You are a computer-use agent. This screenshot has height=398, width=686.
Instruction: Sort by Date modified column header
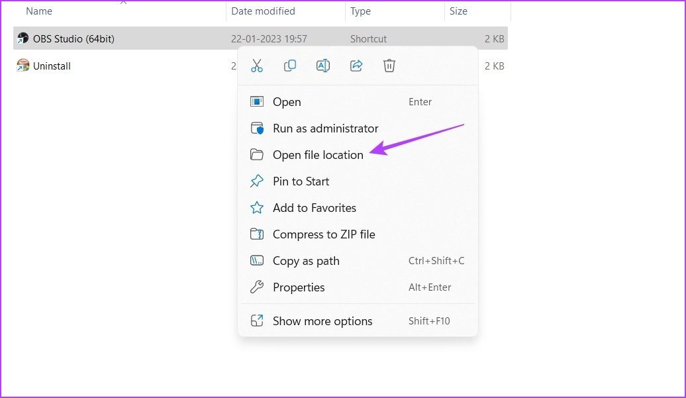pyautogui.click(x=263, y=11)
